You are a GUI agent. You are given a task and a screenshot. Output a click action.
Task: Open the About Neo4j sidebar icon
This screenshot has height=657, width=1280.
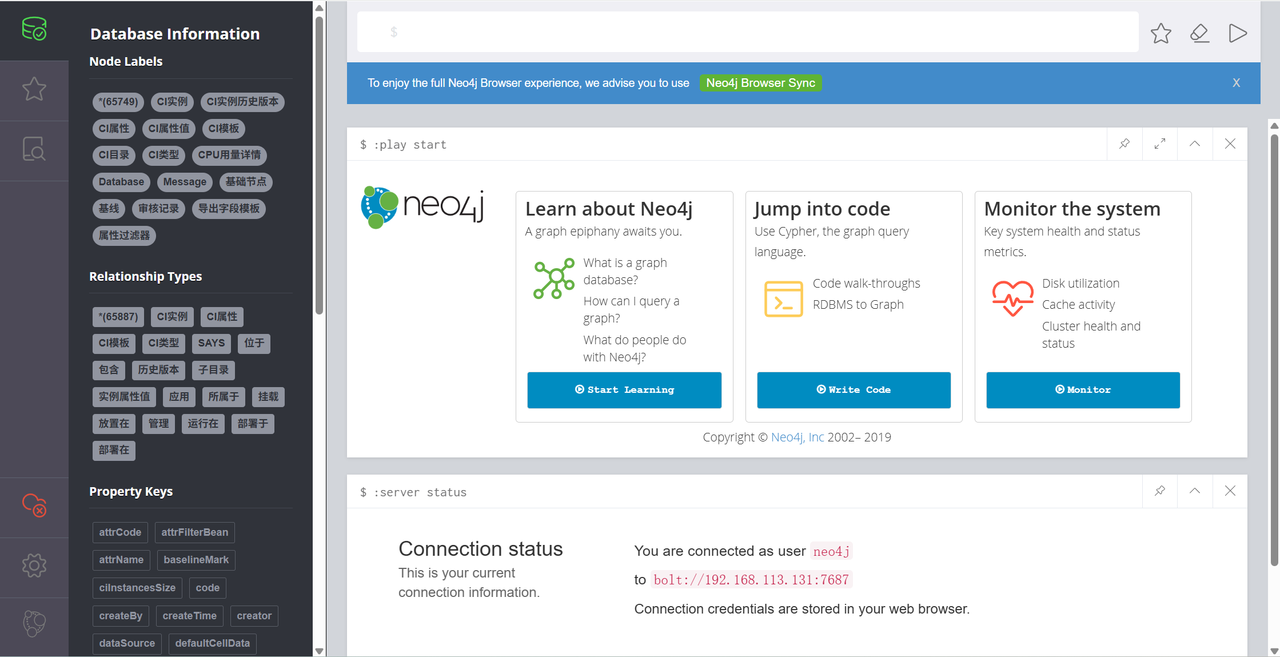(x=34, y=623)
